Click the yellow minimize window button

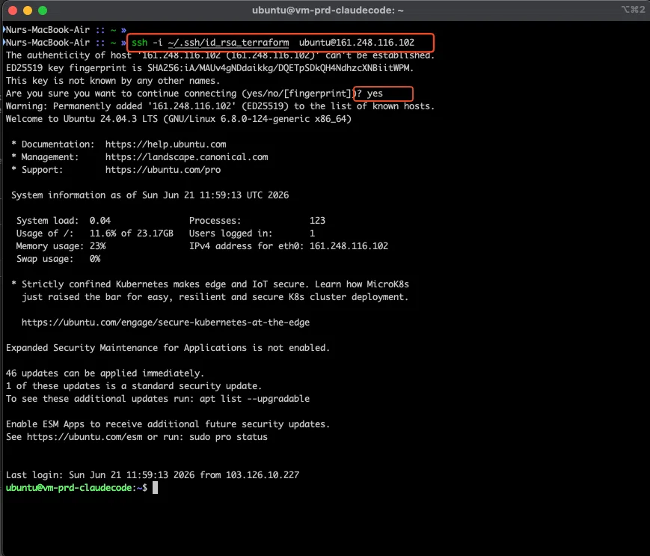[x=28, y=10]
